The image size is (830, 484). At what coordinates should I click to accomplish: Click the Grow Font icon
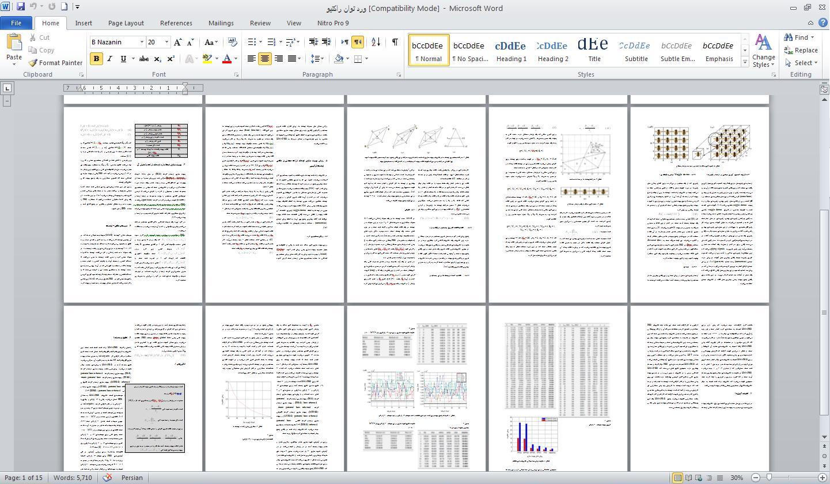coord(178,42)
